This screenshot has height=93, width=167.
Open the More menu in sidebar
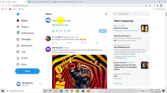point(21,64)
